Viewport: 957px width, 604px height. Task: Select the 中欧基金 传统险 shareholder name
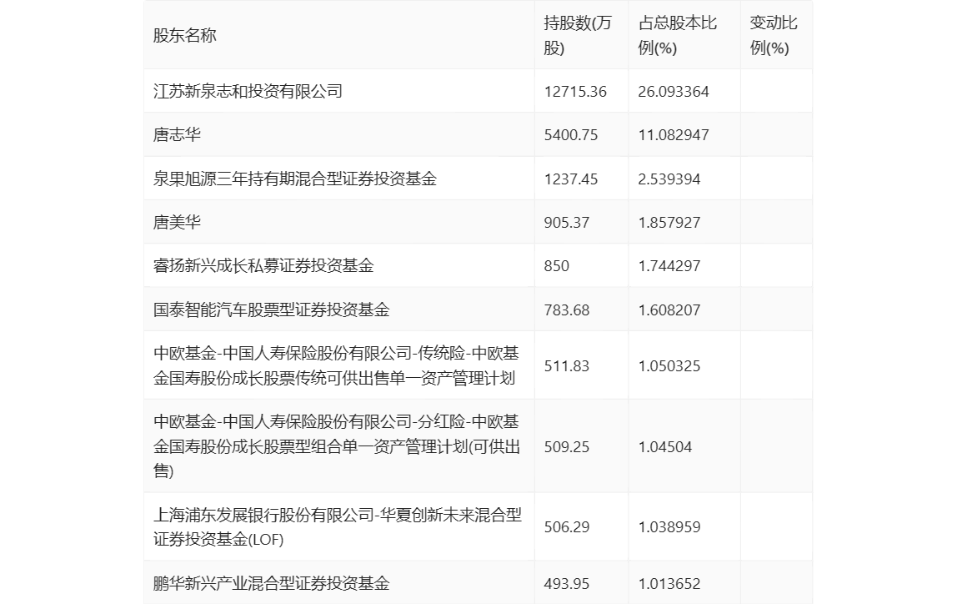(x=336, y=365)
